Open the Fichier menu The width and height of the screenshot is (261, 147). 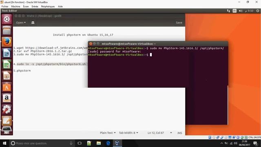coord(5,7)
